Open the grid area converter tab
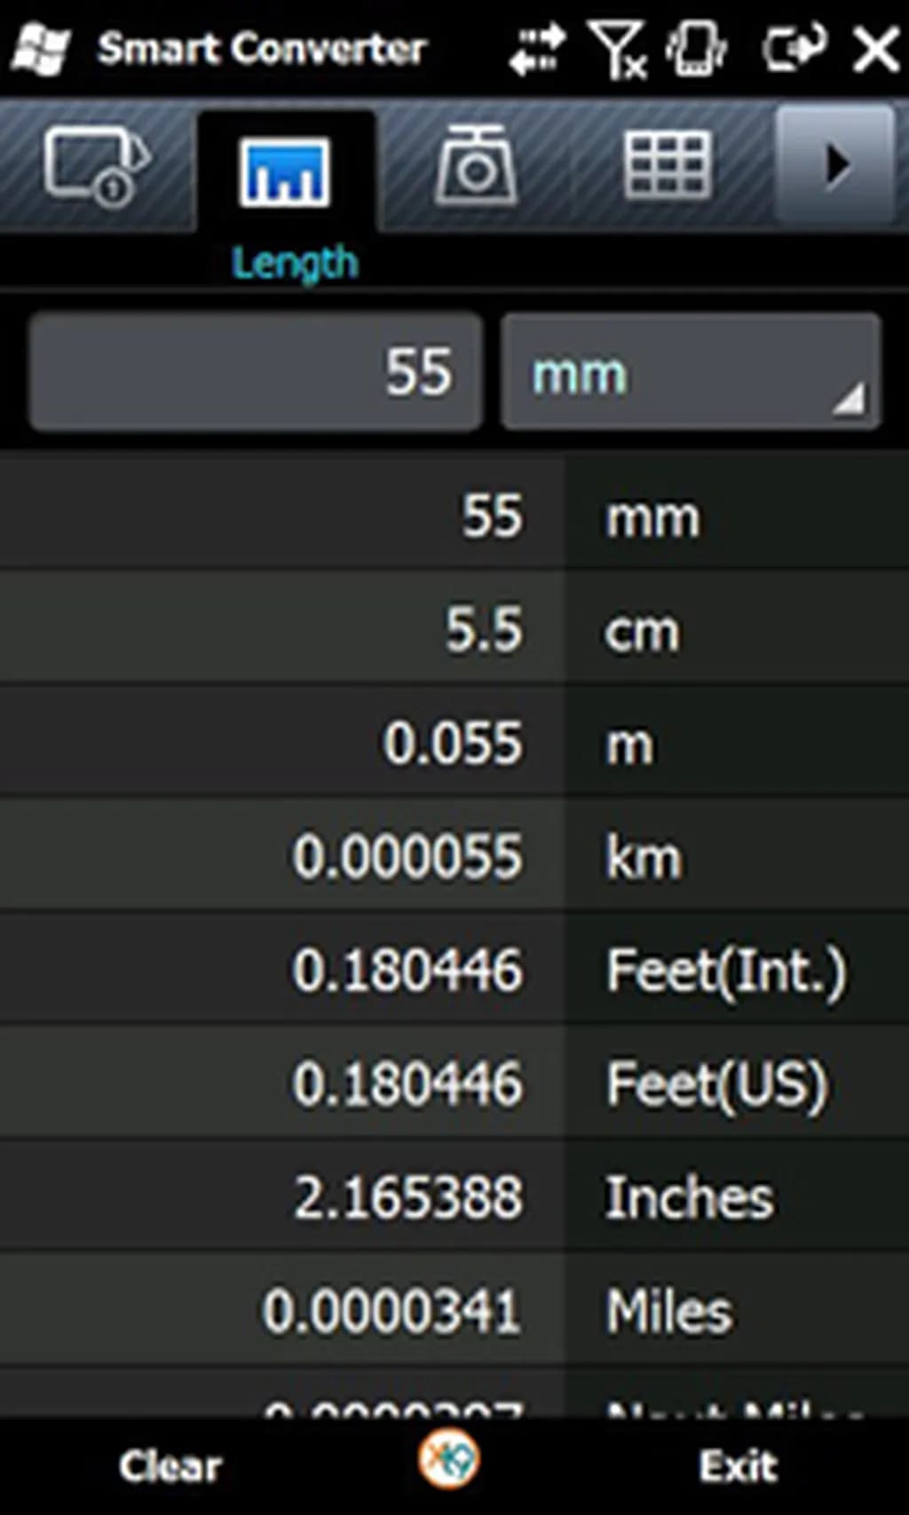Image resolution: width=909 pixels, height=1515 pixels. pos(668,165)
